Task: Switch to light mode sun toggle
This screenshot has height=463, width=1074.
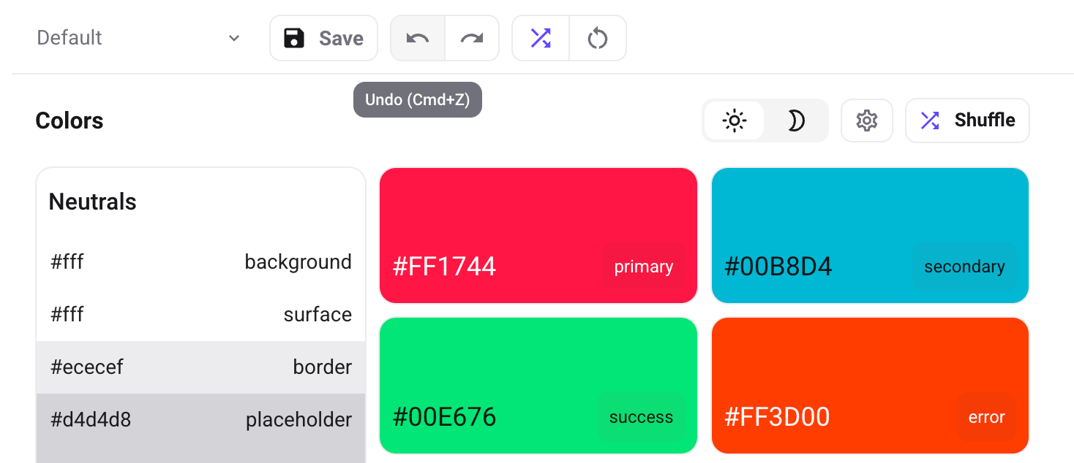Action: [x=734, y=120]
